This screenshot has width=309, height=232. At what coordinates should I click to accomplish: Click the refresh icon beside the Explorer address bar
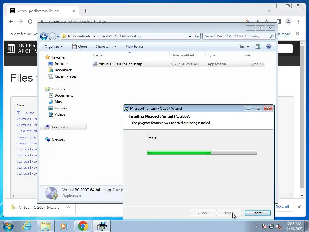coord(197,36)
